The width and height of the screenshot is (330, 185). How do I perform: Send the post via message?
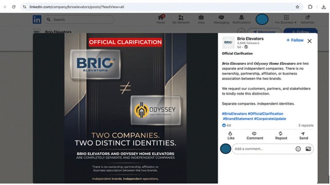(x=303, y=136)
